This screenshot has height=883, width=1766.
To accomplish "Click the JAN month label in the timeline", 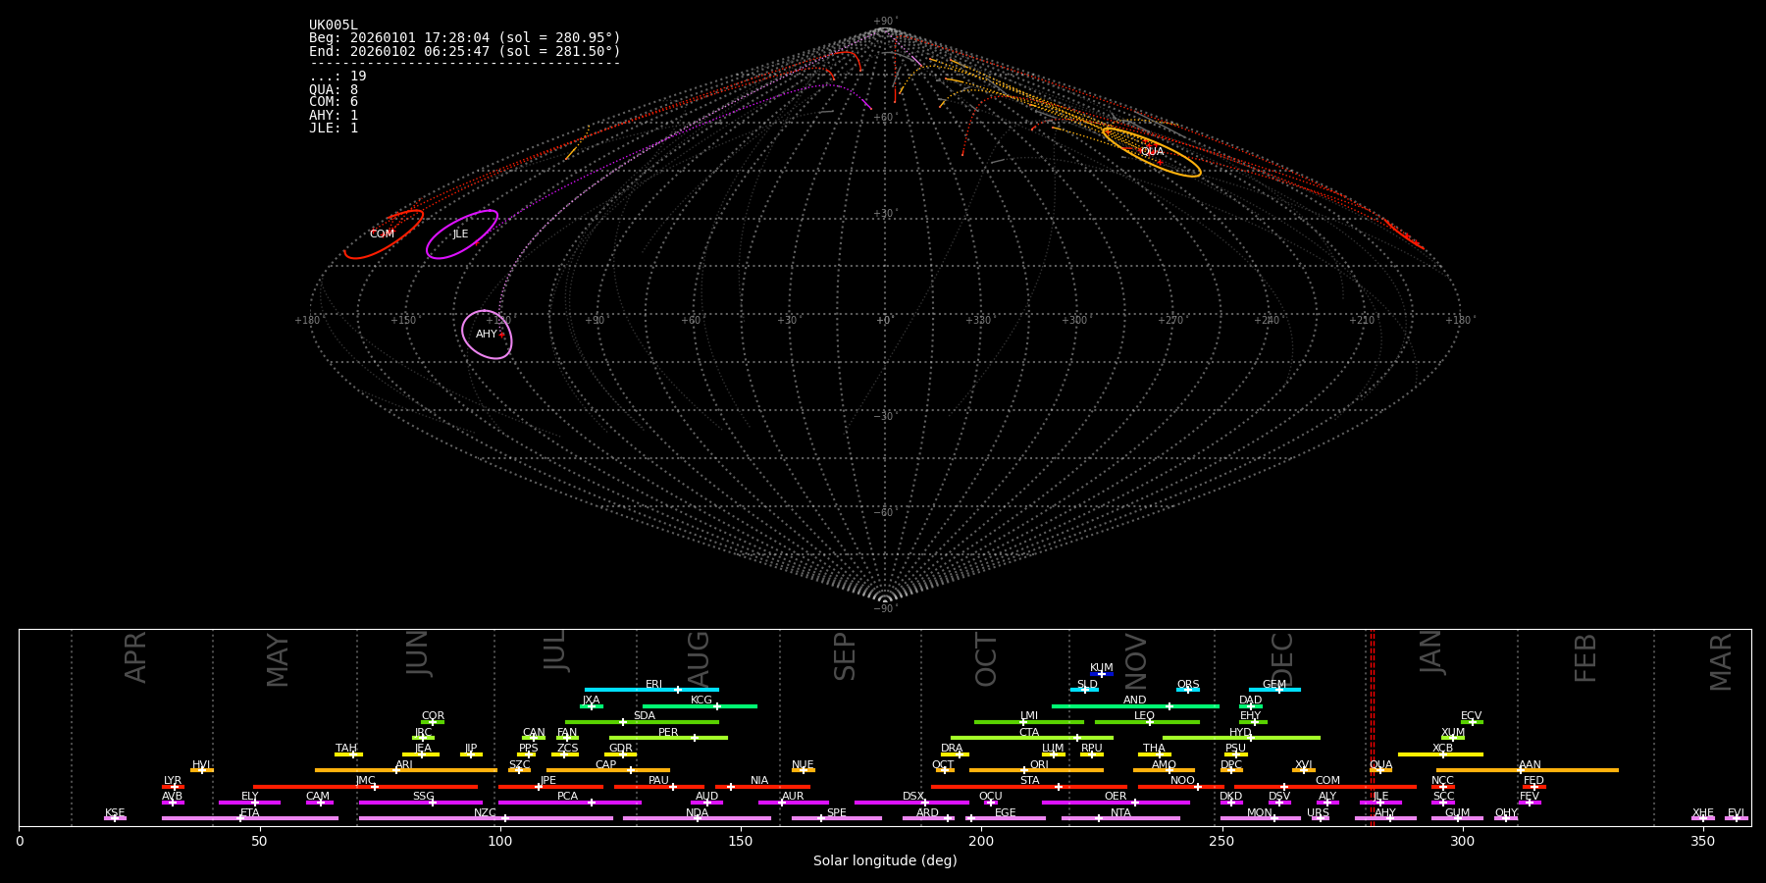I will click(1431, 652).
